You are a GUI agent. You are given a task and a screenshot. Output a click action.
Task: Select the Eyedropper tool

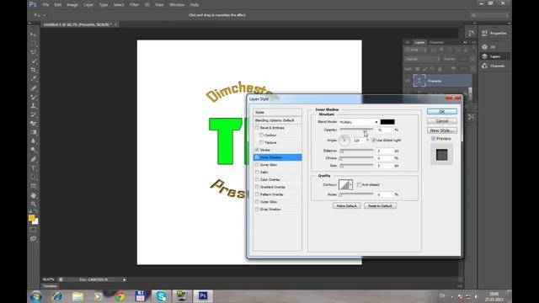pyautogui.click(x=34, y=79)
